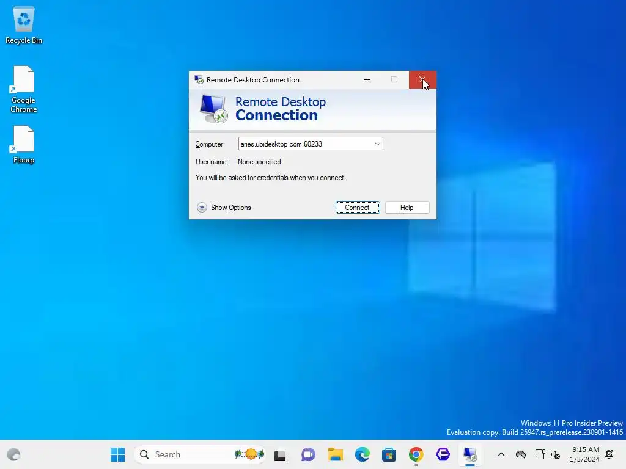This screenshot has height=469, width=626.
Task: Open the Windows Start menu
Action: coord(117,454)
